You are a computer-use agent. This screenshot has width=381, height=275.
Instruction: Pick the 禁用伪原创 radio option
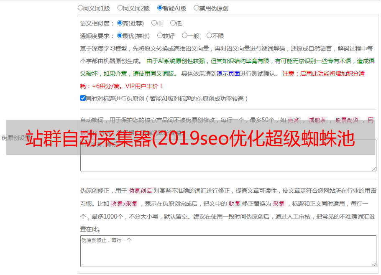point(196,8)
